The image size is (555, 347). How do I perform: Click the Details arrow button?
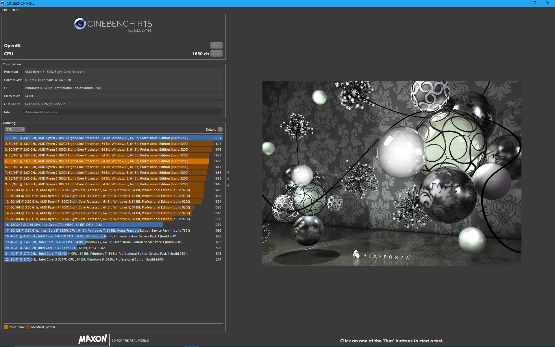click(x=220, y=130)
